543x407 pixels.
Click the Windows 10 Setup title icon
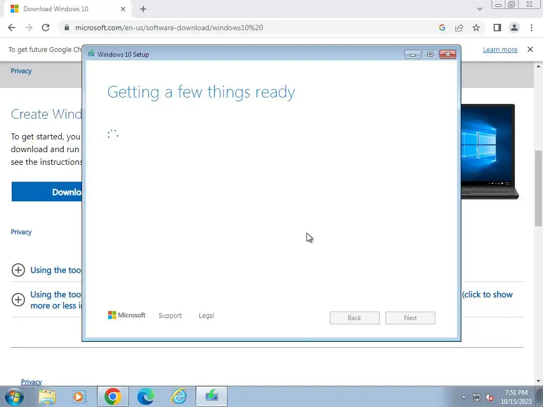pyautogui.click(x=91, y=54)
